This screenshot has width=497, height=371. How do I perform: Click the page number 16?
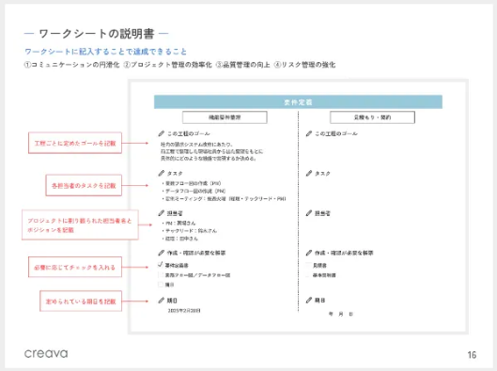click(x=472, y=355)
